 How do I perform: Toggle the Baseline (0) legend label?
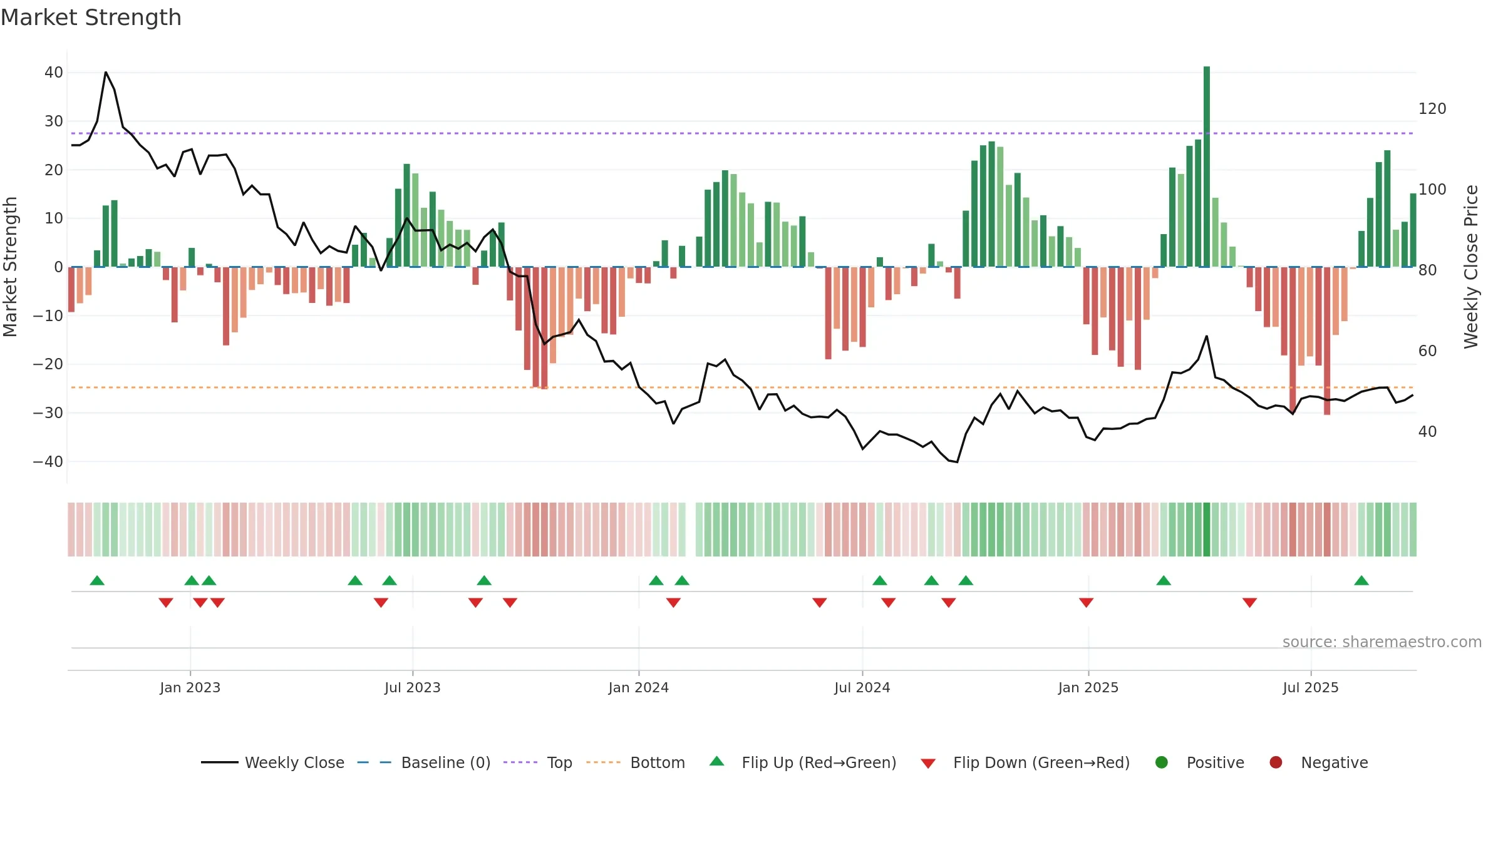446,762
